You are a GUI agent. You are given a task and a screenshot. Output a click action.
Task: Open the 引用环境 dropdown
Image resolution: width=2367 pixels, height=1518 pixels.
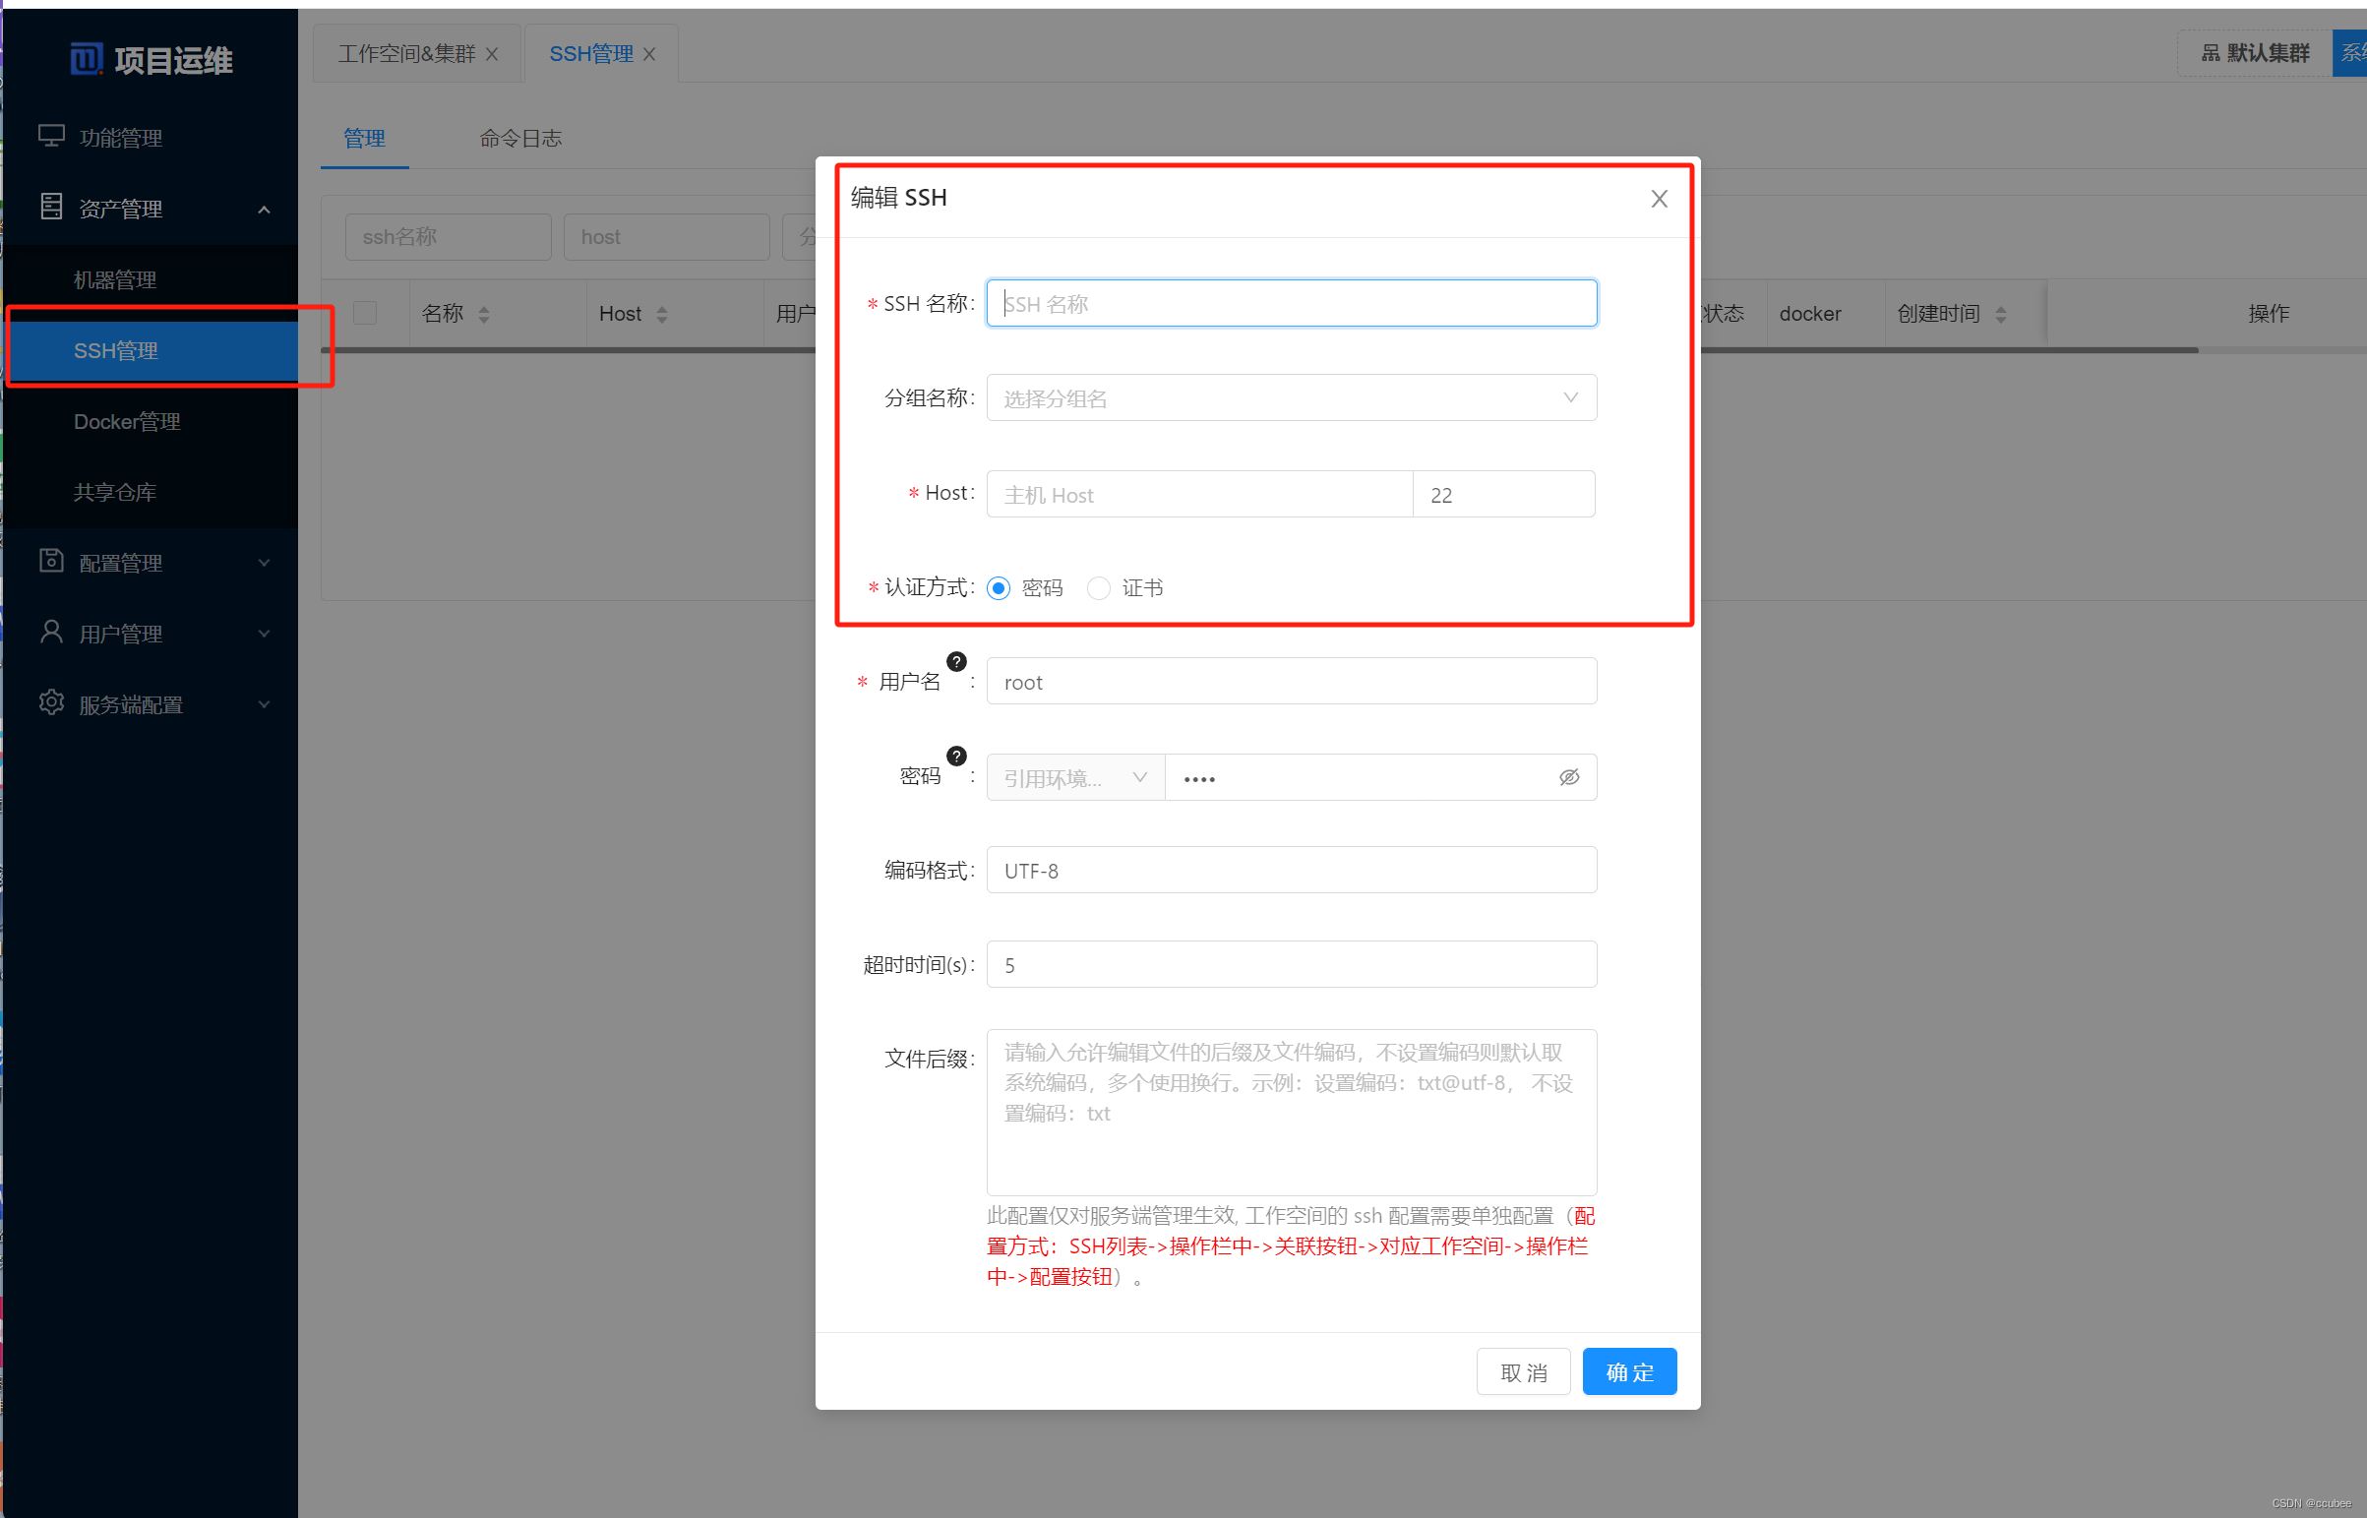click(x=1075, y=778)
